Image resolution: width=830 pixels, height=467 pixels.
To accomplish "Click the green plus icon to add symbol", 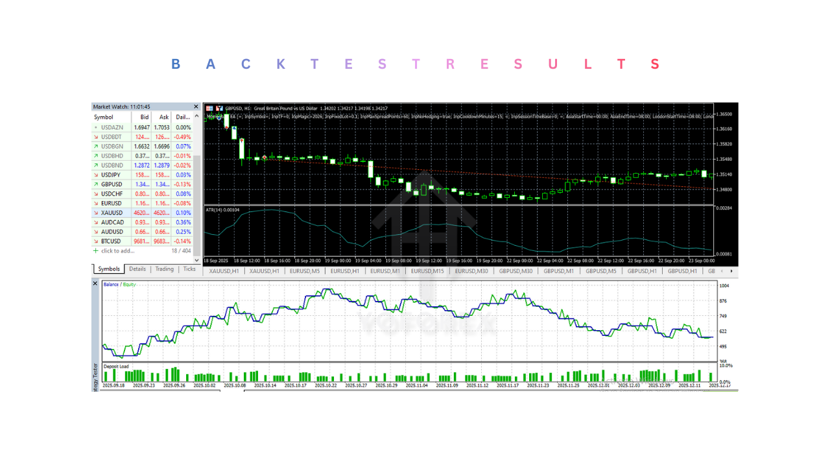I will point(96,250).
